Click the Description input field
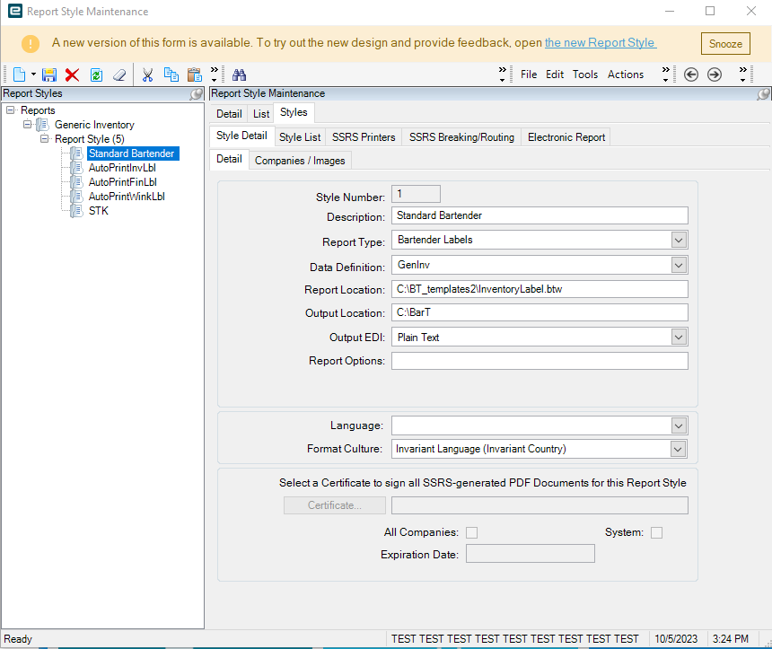 (539, 215)
